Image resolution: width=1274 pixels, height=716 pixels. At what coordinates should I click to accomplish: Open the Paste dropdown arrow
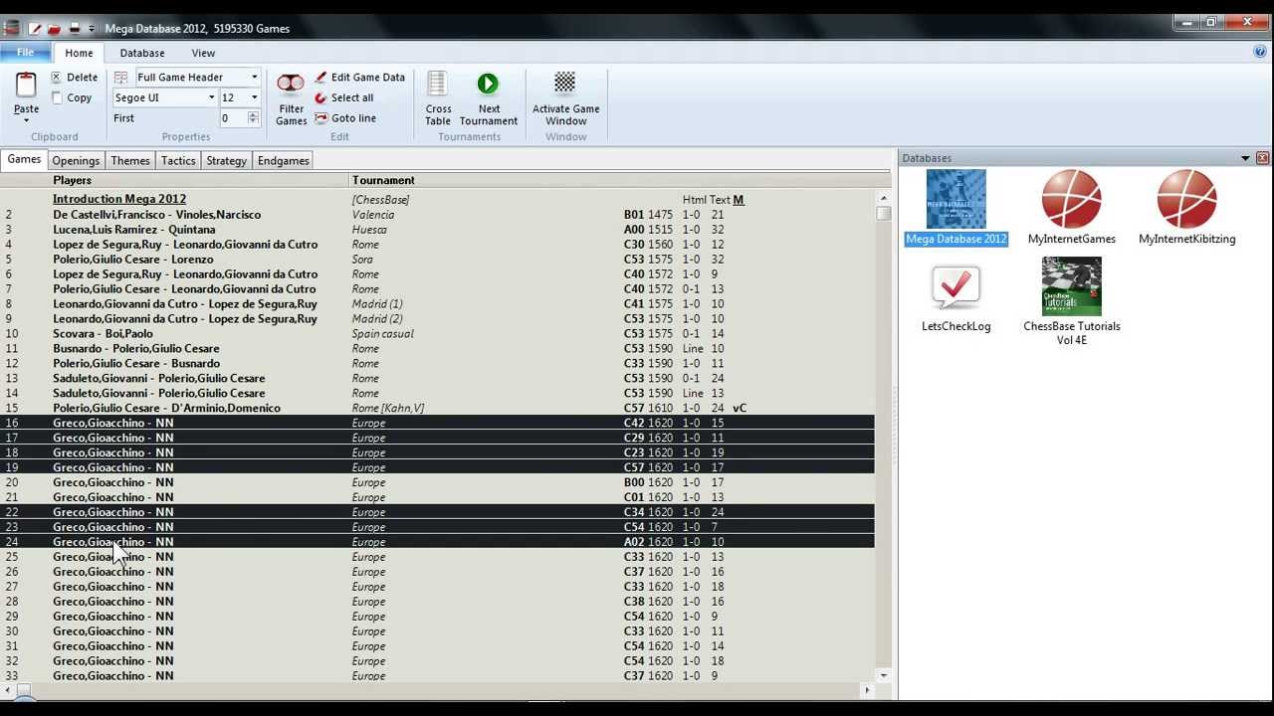click(26, 120)
